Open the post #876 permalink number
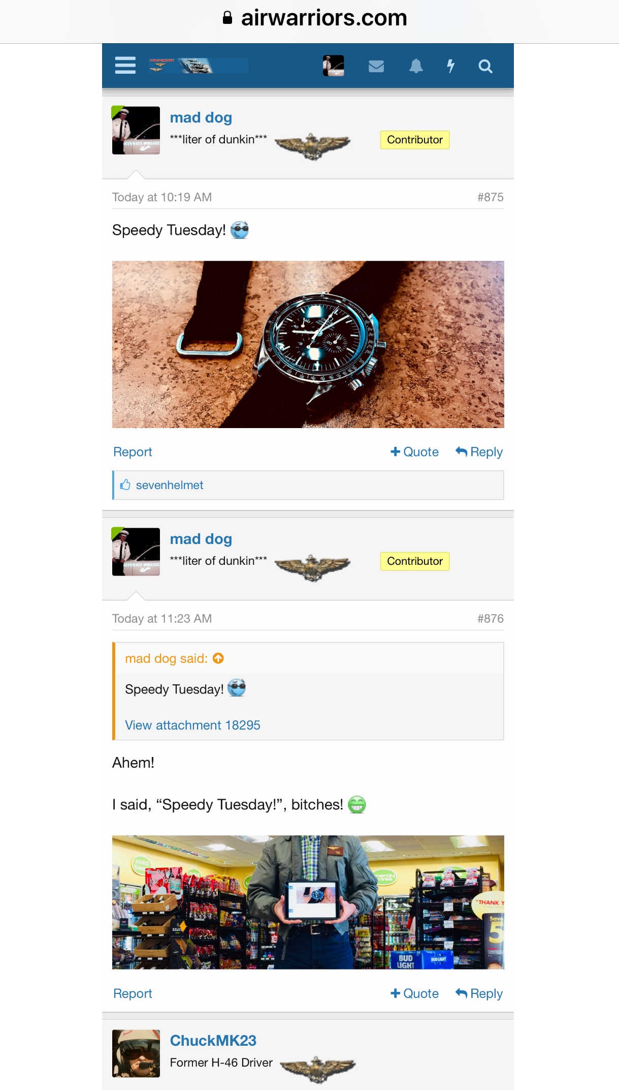The image size is (619, 1090). click(491, 619)
